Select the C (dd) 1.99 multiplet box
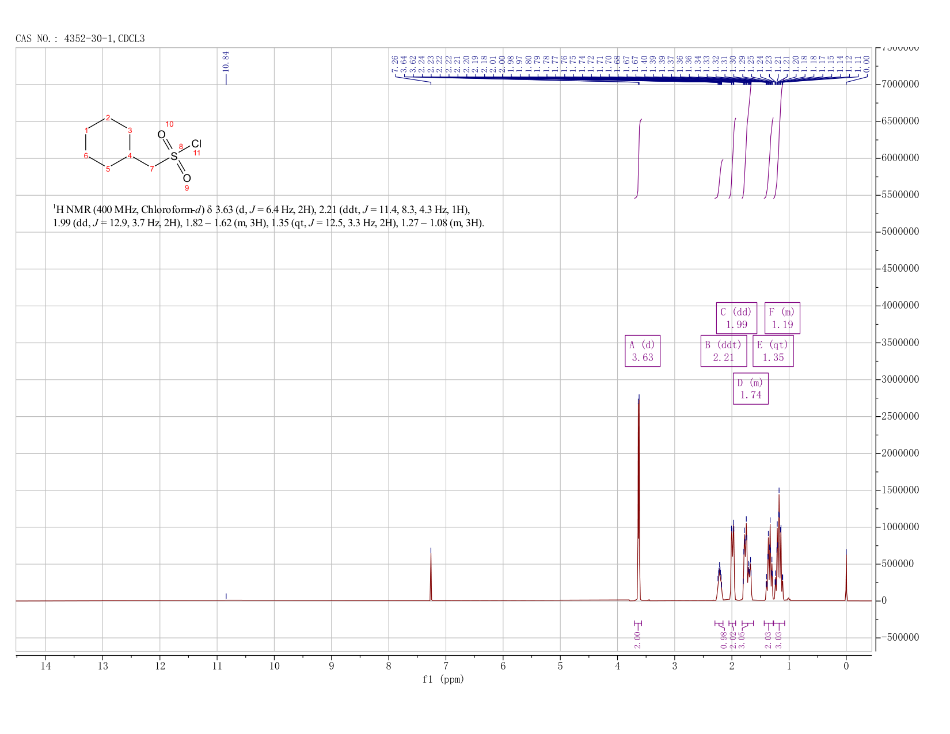950x734 pixels. tap(736, 318)
